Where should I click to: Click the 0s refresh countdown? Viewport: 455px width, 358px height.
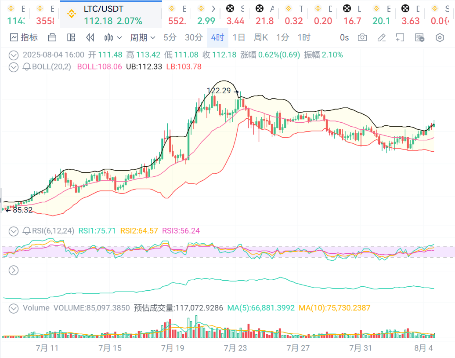pyautogui.click(x=344, y=37)
